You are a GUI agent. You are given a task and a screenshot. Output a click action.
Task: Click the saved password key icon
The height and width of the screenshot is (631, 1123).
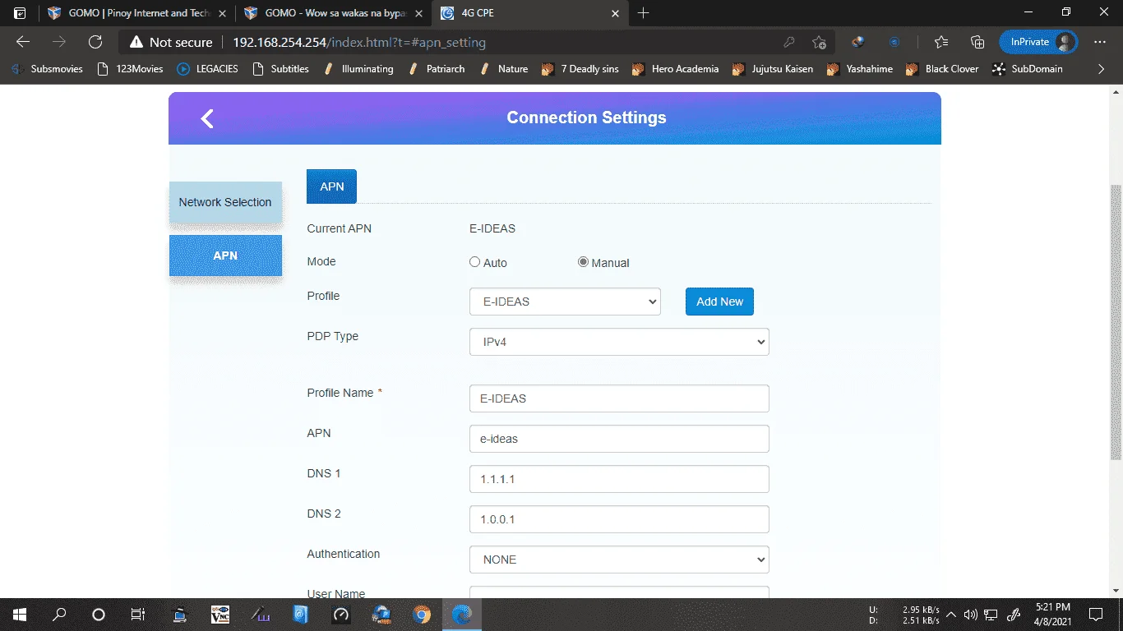tap(789, 42)
